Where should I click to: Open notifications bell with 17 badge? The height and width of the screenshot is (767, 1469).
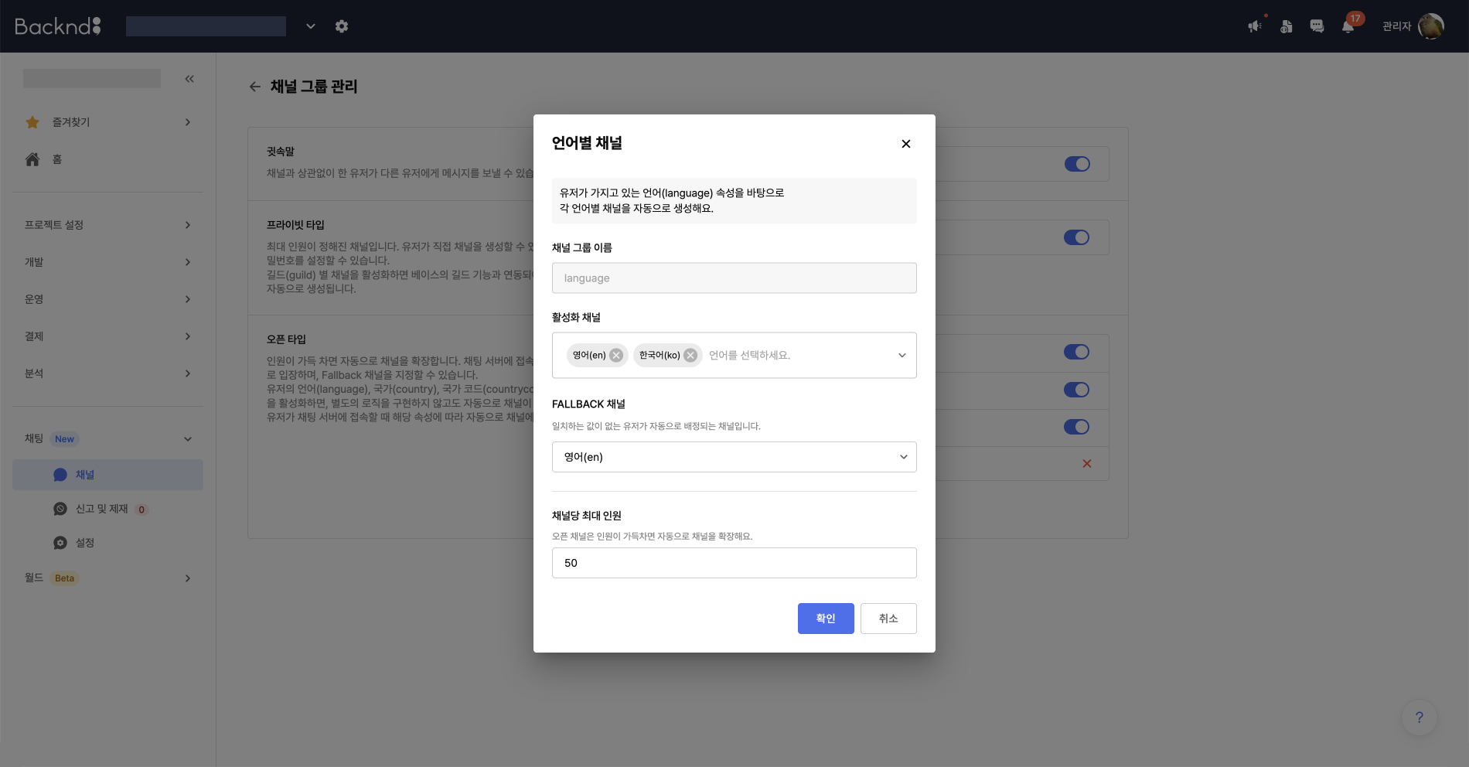(x=1348, y=26)
